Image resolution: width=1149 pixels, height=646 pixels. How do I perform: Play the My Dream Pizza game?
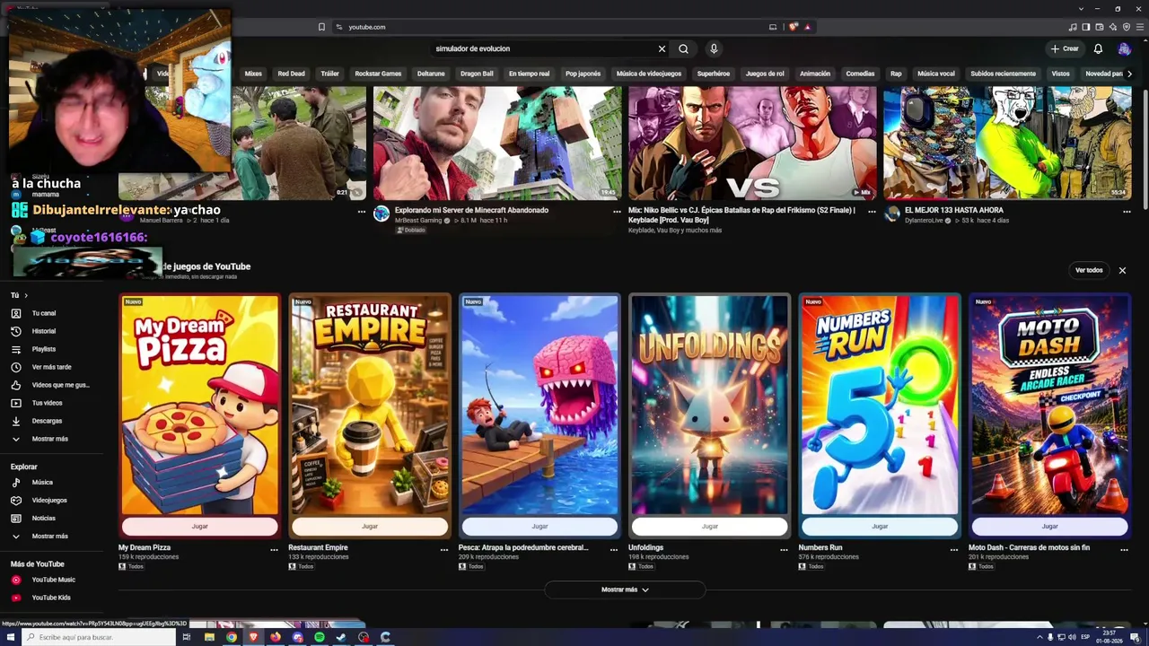point(199,527)
